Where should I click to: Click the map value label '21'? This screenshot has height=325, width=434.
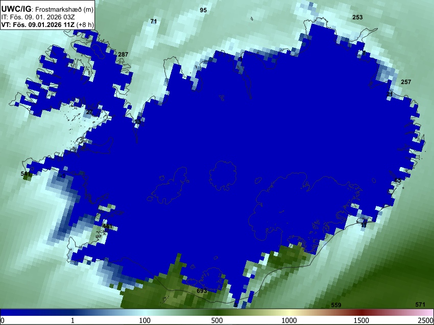click(390, 94)
